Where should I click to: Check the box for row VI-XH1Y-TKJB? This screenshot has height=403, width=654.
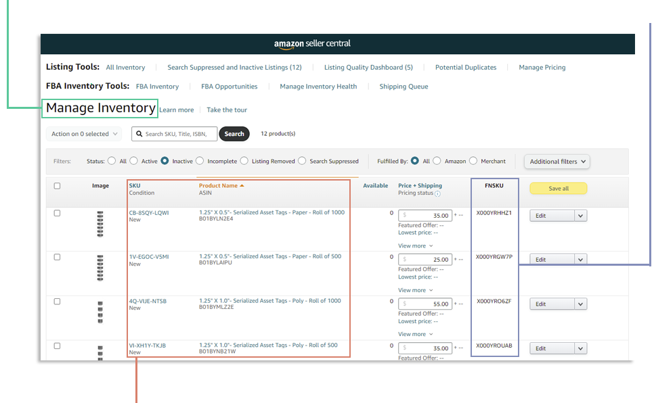tap(57, 346)
